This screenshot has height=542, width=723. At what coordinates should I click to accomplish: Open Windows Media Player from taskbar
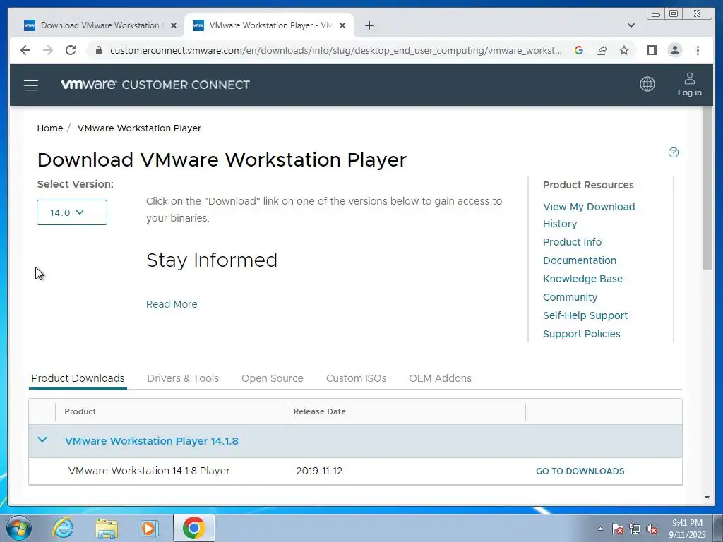[150, 528]
